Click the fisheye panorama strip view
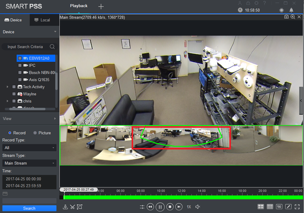Screen dimensions: 304x213 pos(181,145)
